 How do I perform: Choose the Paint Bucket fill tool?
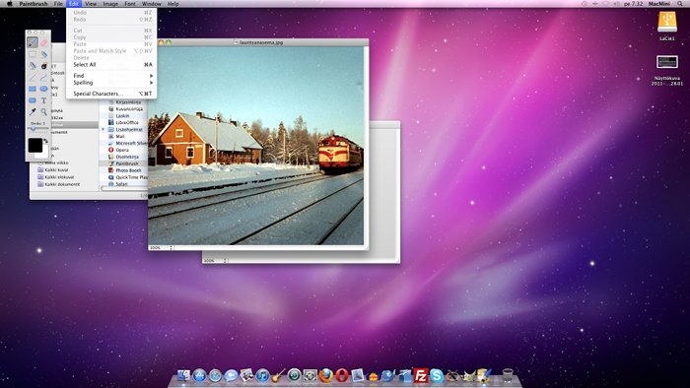pyautogui.click(x=33, y=66)
